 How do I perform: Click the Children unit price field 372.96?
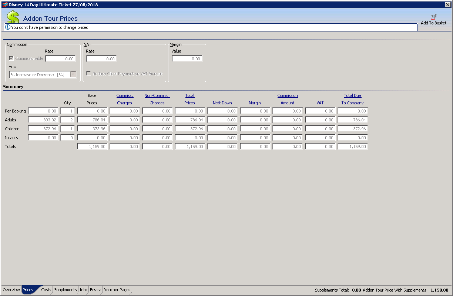click(x=43, y=129)
